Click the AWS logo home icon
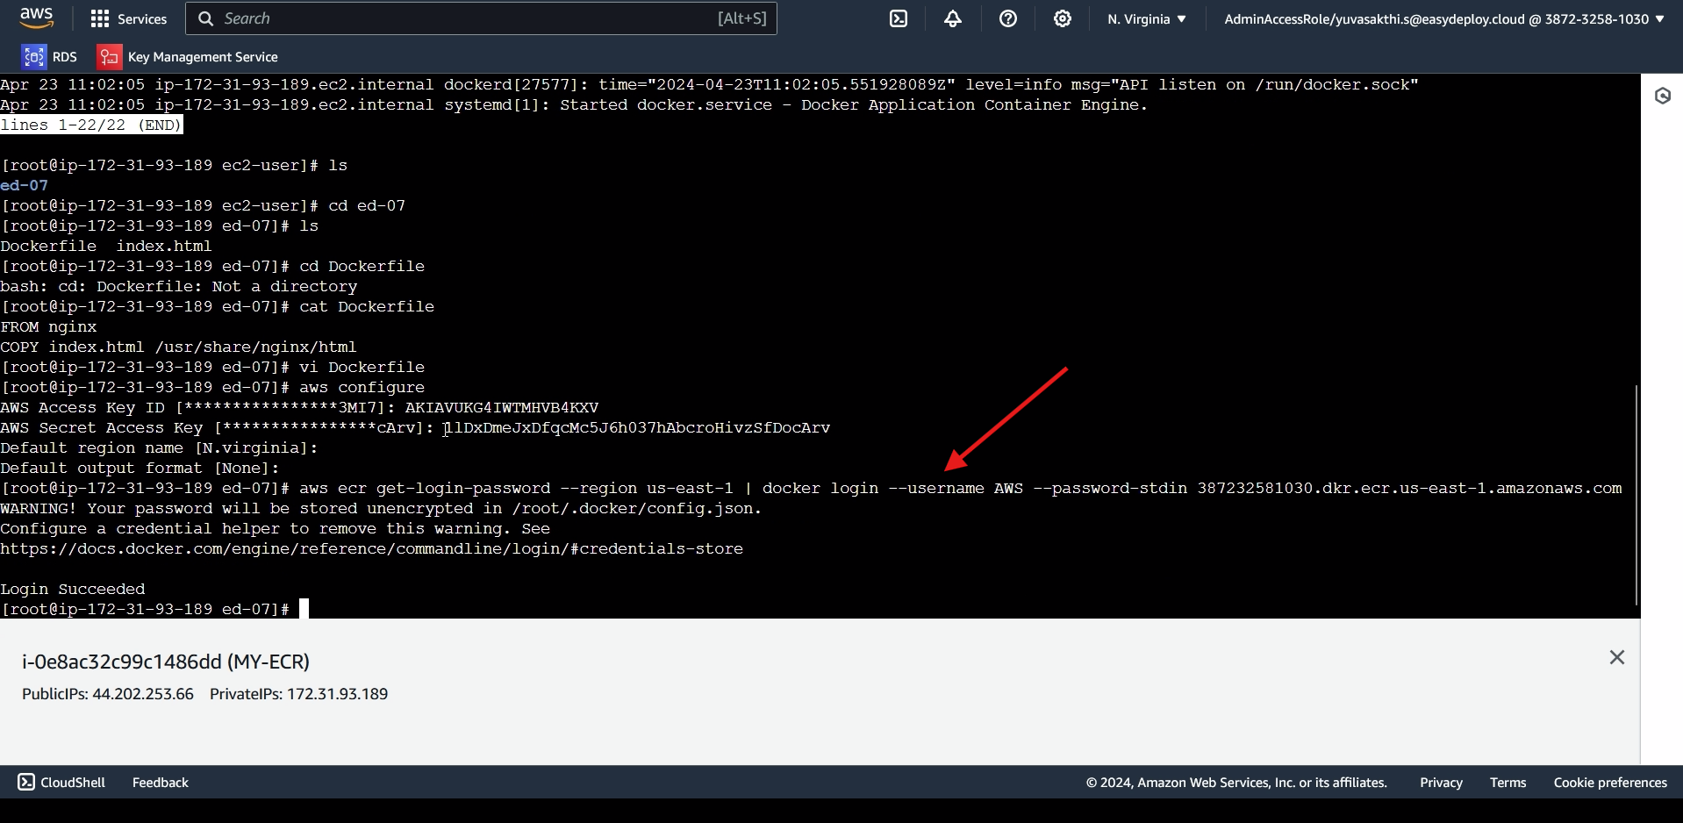Screen dimensions: 1683x823 tap(36, 18)
